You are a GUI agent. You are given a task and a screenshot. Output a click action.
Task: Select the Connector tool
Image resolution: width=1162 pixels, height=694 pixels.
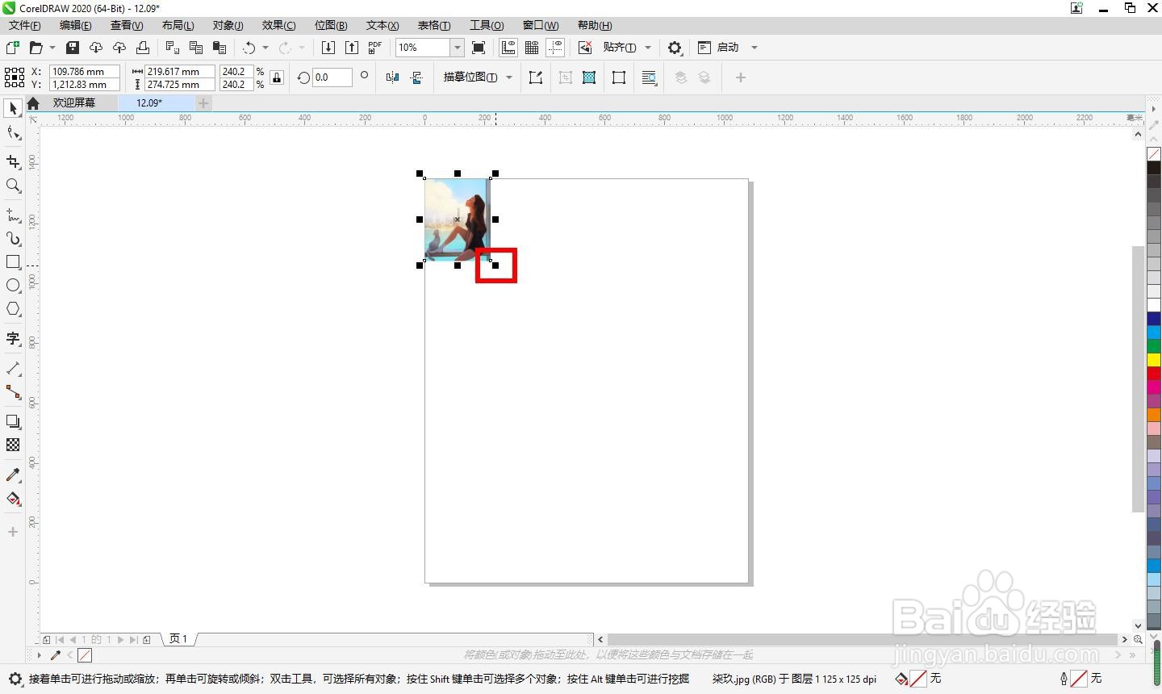tap(13, 392)
